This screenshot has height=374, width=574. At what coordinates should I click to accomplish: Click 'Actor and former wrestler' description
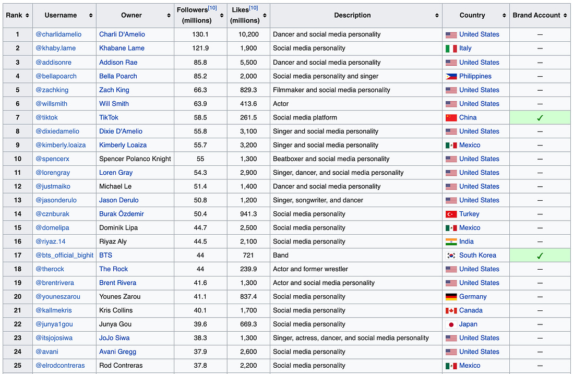click(310, 269)
